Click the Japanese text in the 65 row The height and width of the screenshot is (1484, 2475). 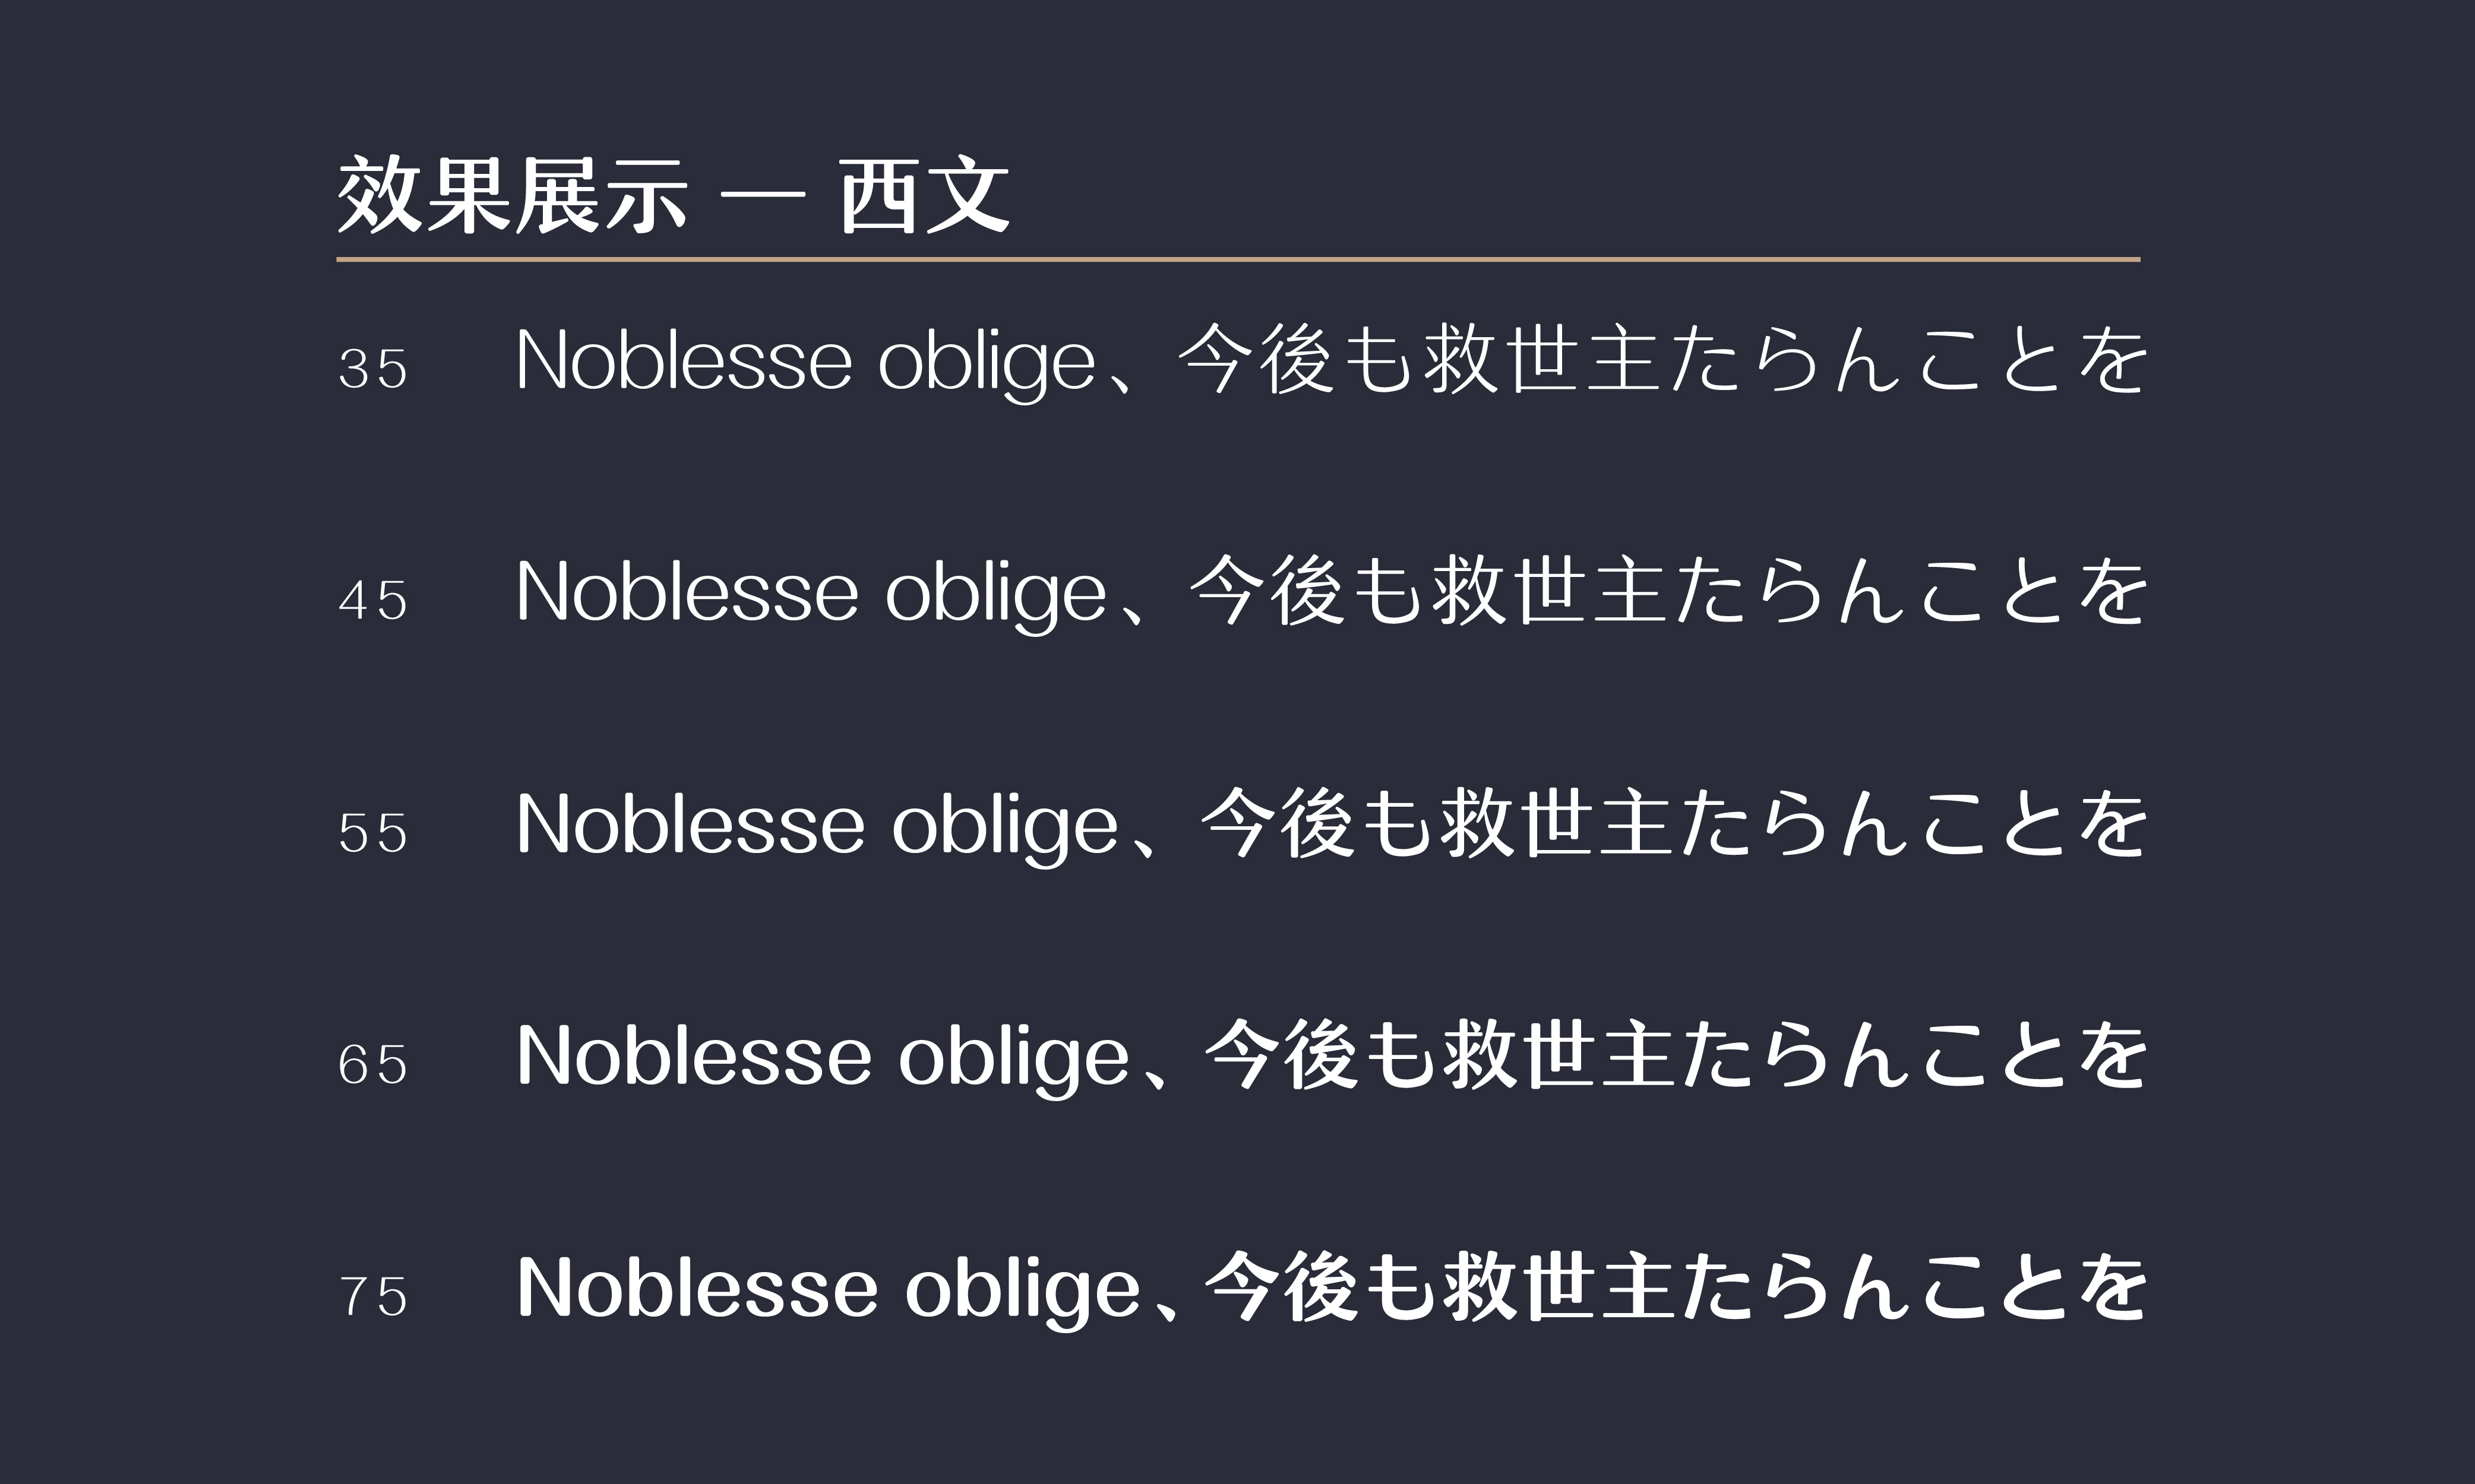click(x=1676, y=1056)
